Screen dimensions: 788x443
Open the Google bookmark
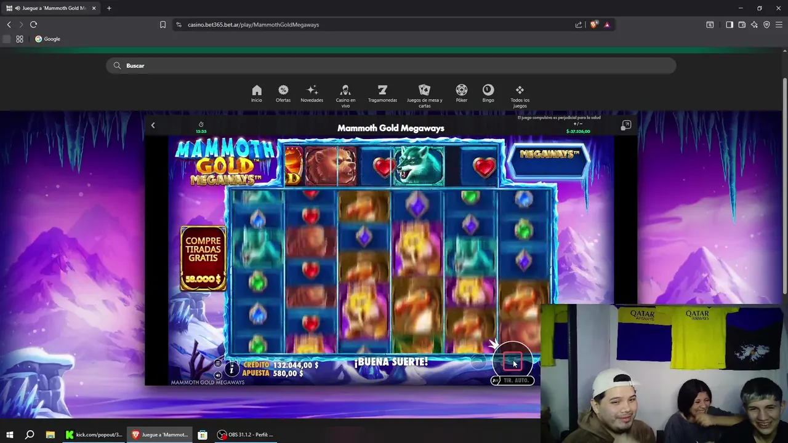point(47,39)
